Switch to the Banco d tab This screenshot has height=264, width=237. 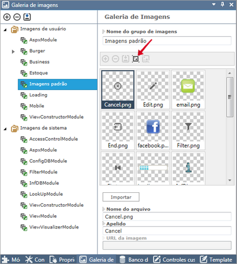[133, 259]
